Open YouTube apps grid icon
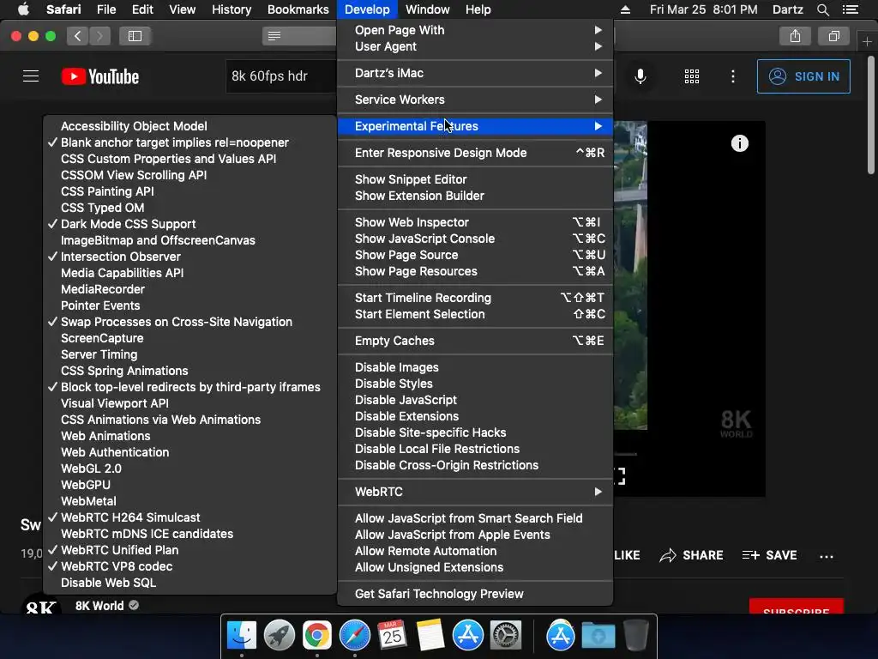Image resolution: width=878 pixels, height=659 pixels. (x=692, y=76)
